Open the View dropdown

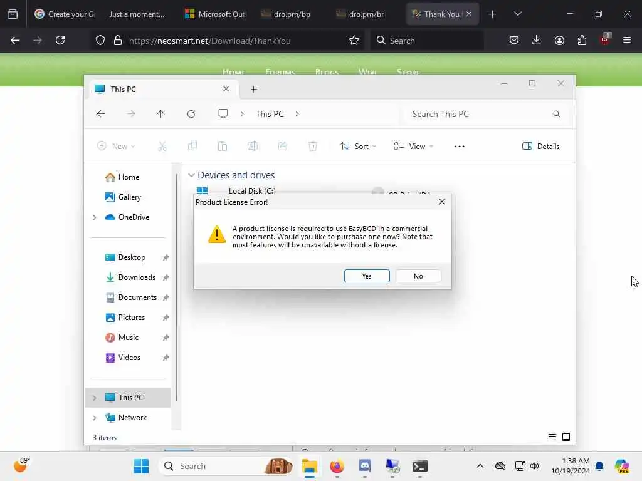414,146
